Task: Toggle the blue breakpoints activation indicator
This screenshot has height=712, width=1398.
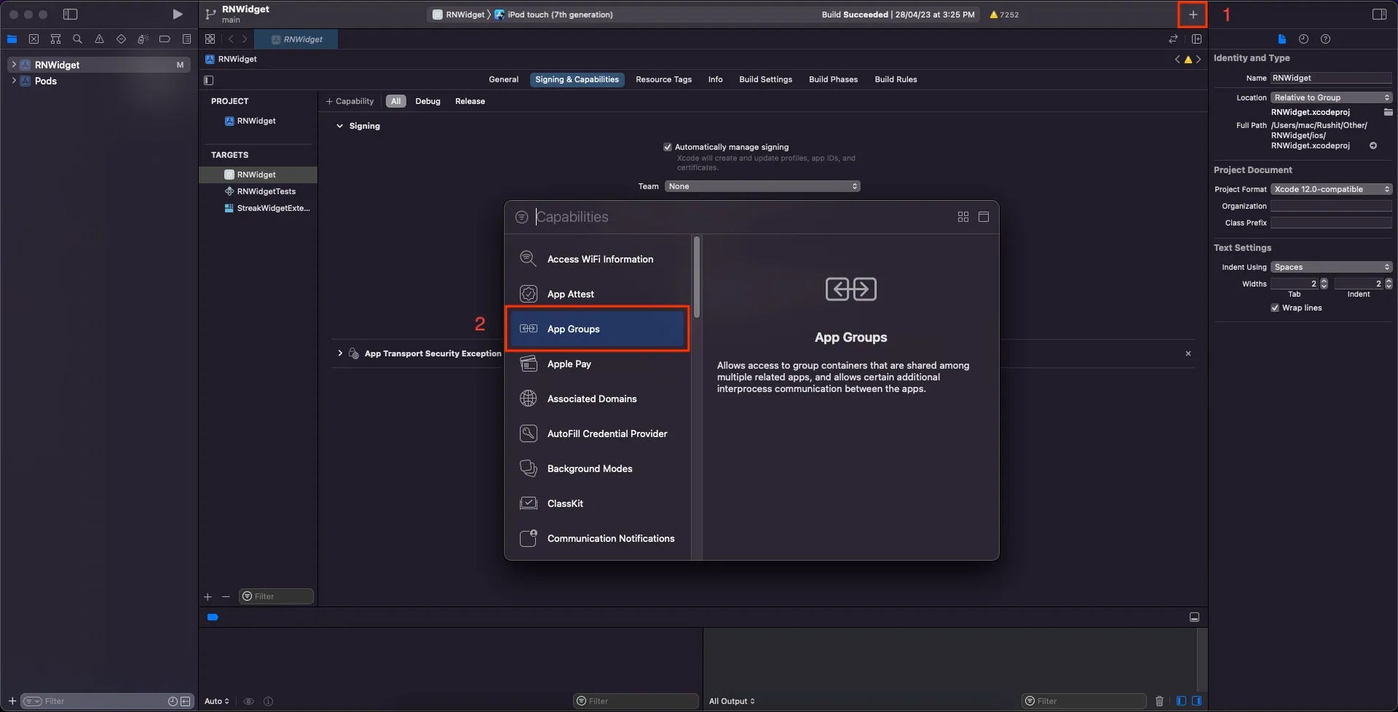Action: tap(213, 617)
